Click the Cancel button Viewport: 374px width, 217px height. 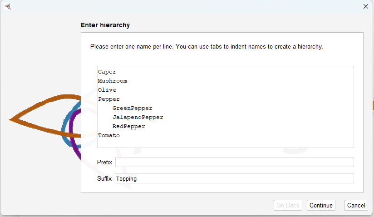click(x=356, y=205)
